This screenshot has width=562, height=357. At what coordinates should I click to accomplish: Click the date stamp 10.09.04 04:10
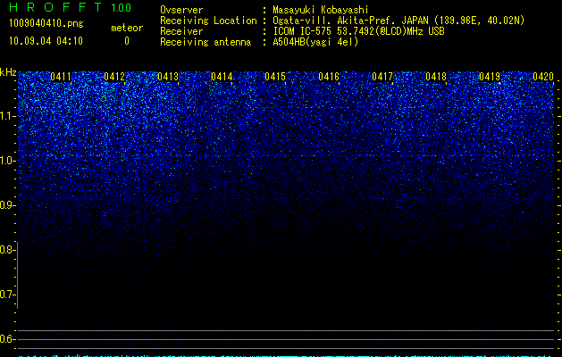[46, 41]
